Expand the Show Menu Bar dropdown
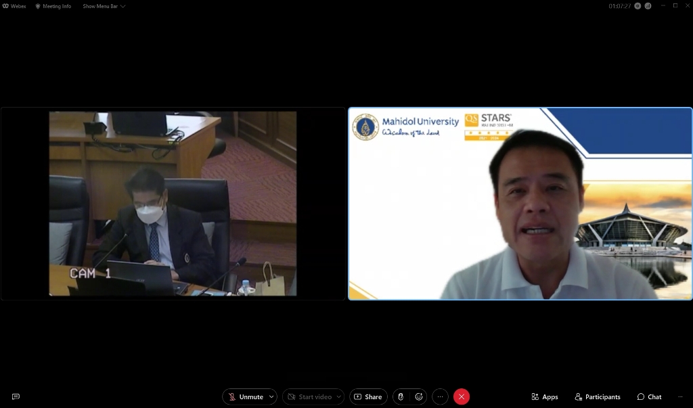The image size is (693, 408). [104, 6]
